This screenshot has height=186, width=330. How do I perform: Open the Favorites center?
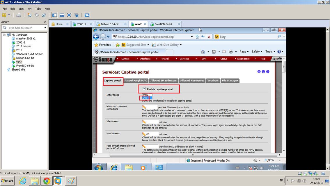tap(102, 45)
